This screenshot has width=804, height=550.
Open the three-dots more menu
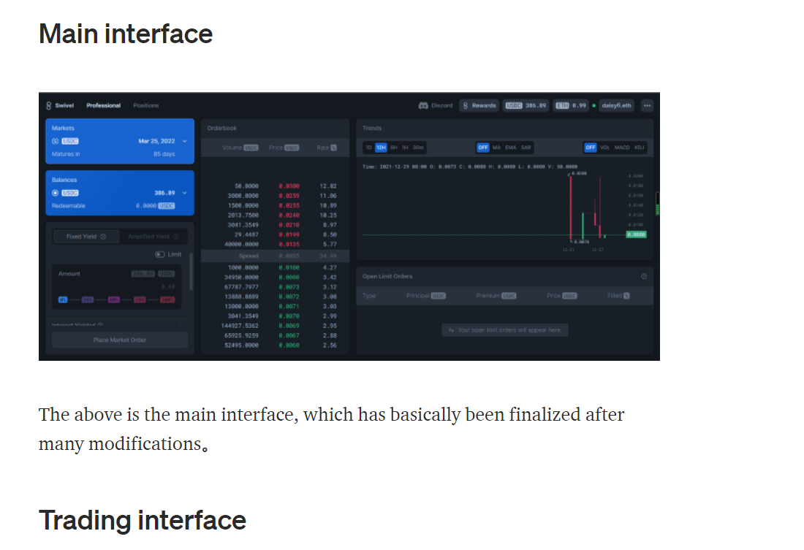647,106
